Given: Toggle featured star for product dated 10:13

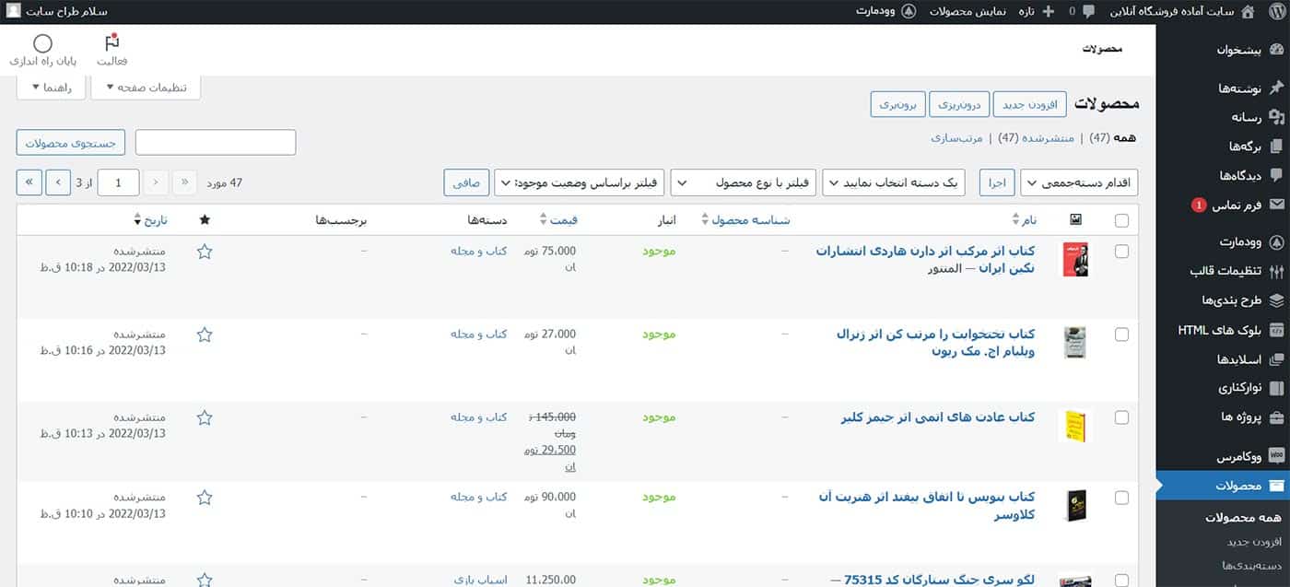Looking at the screenshot, I should [x=205, y=417].
